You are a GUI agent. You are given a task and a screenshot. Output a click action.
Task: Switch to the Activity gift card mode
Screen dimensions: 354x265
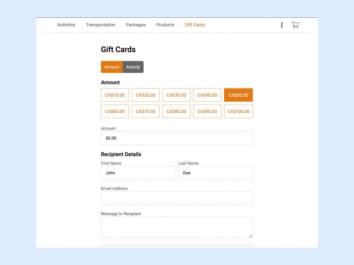[x=133, y=67]
